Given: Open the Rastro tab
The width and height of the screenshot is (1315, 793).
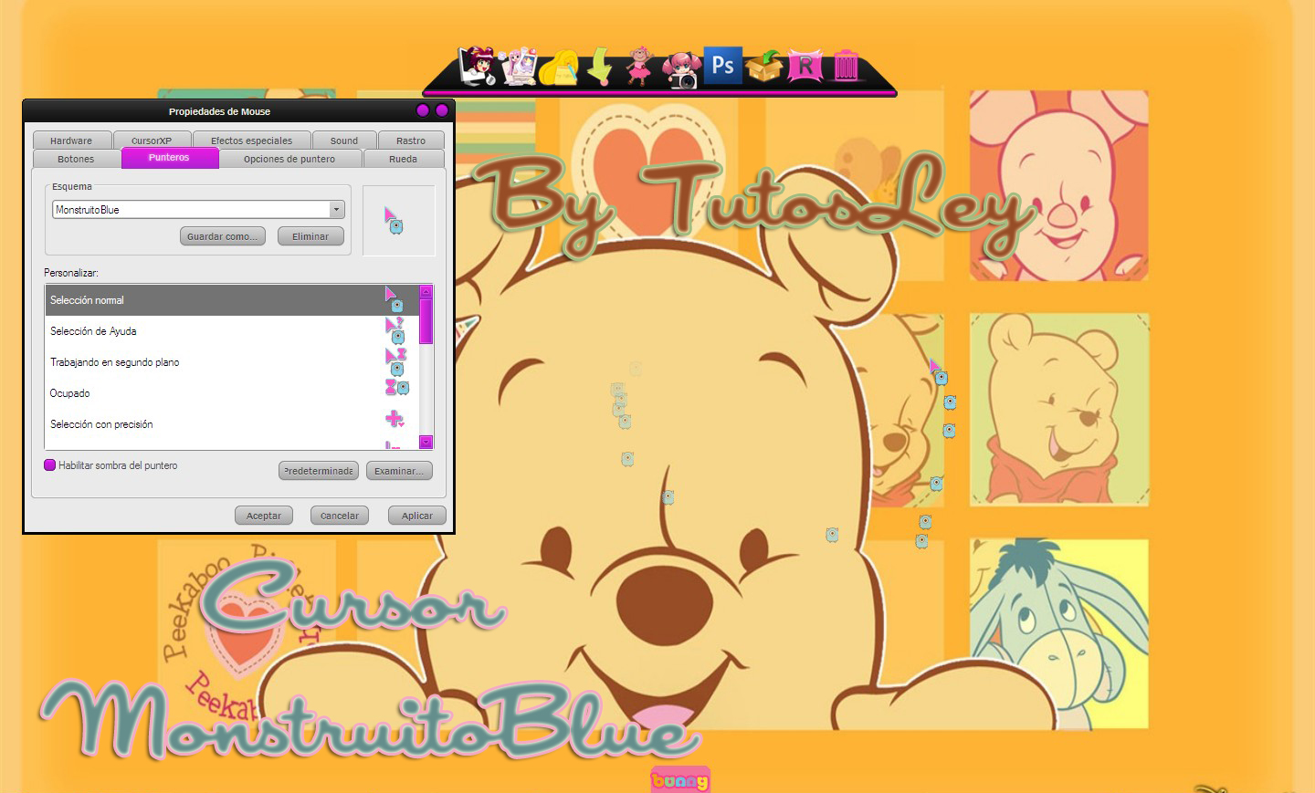Looking at the screenshot, I should [411, 141].
